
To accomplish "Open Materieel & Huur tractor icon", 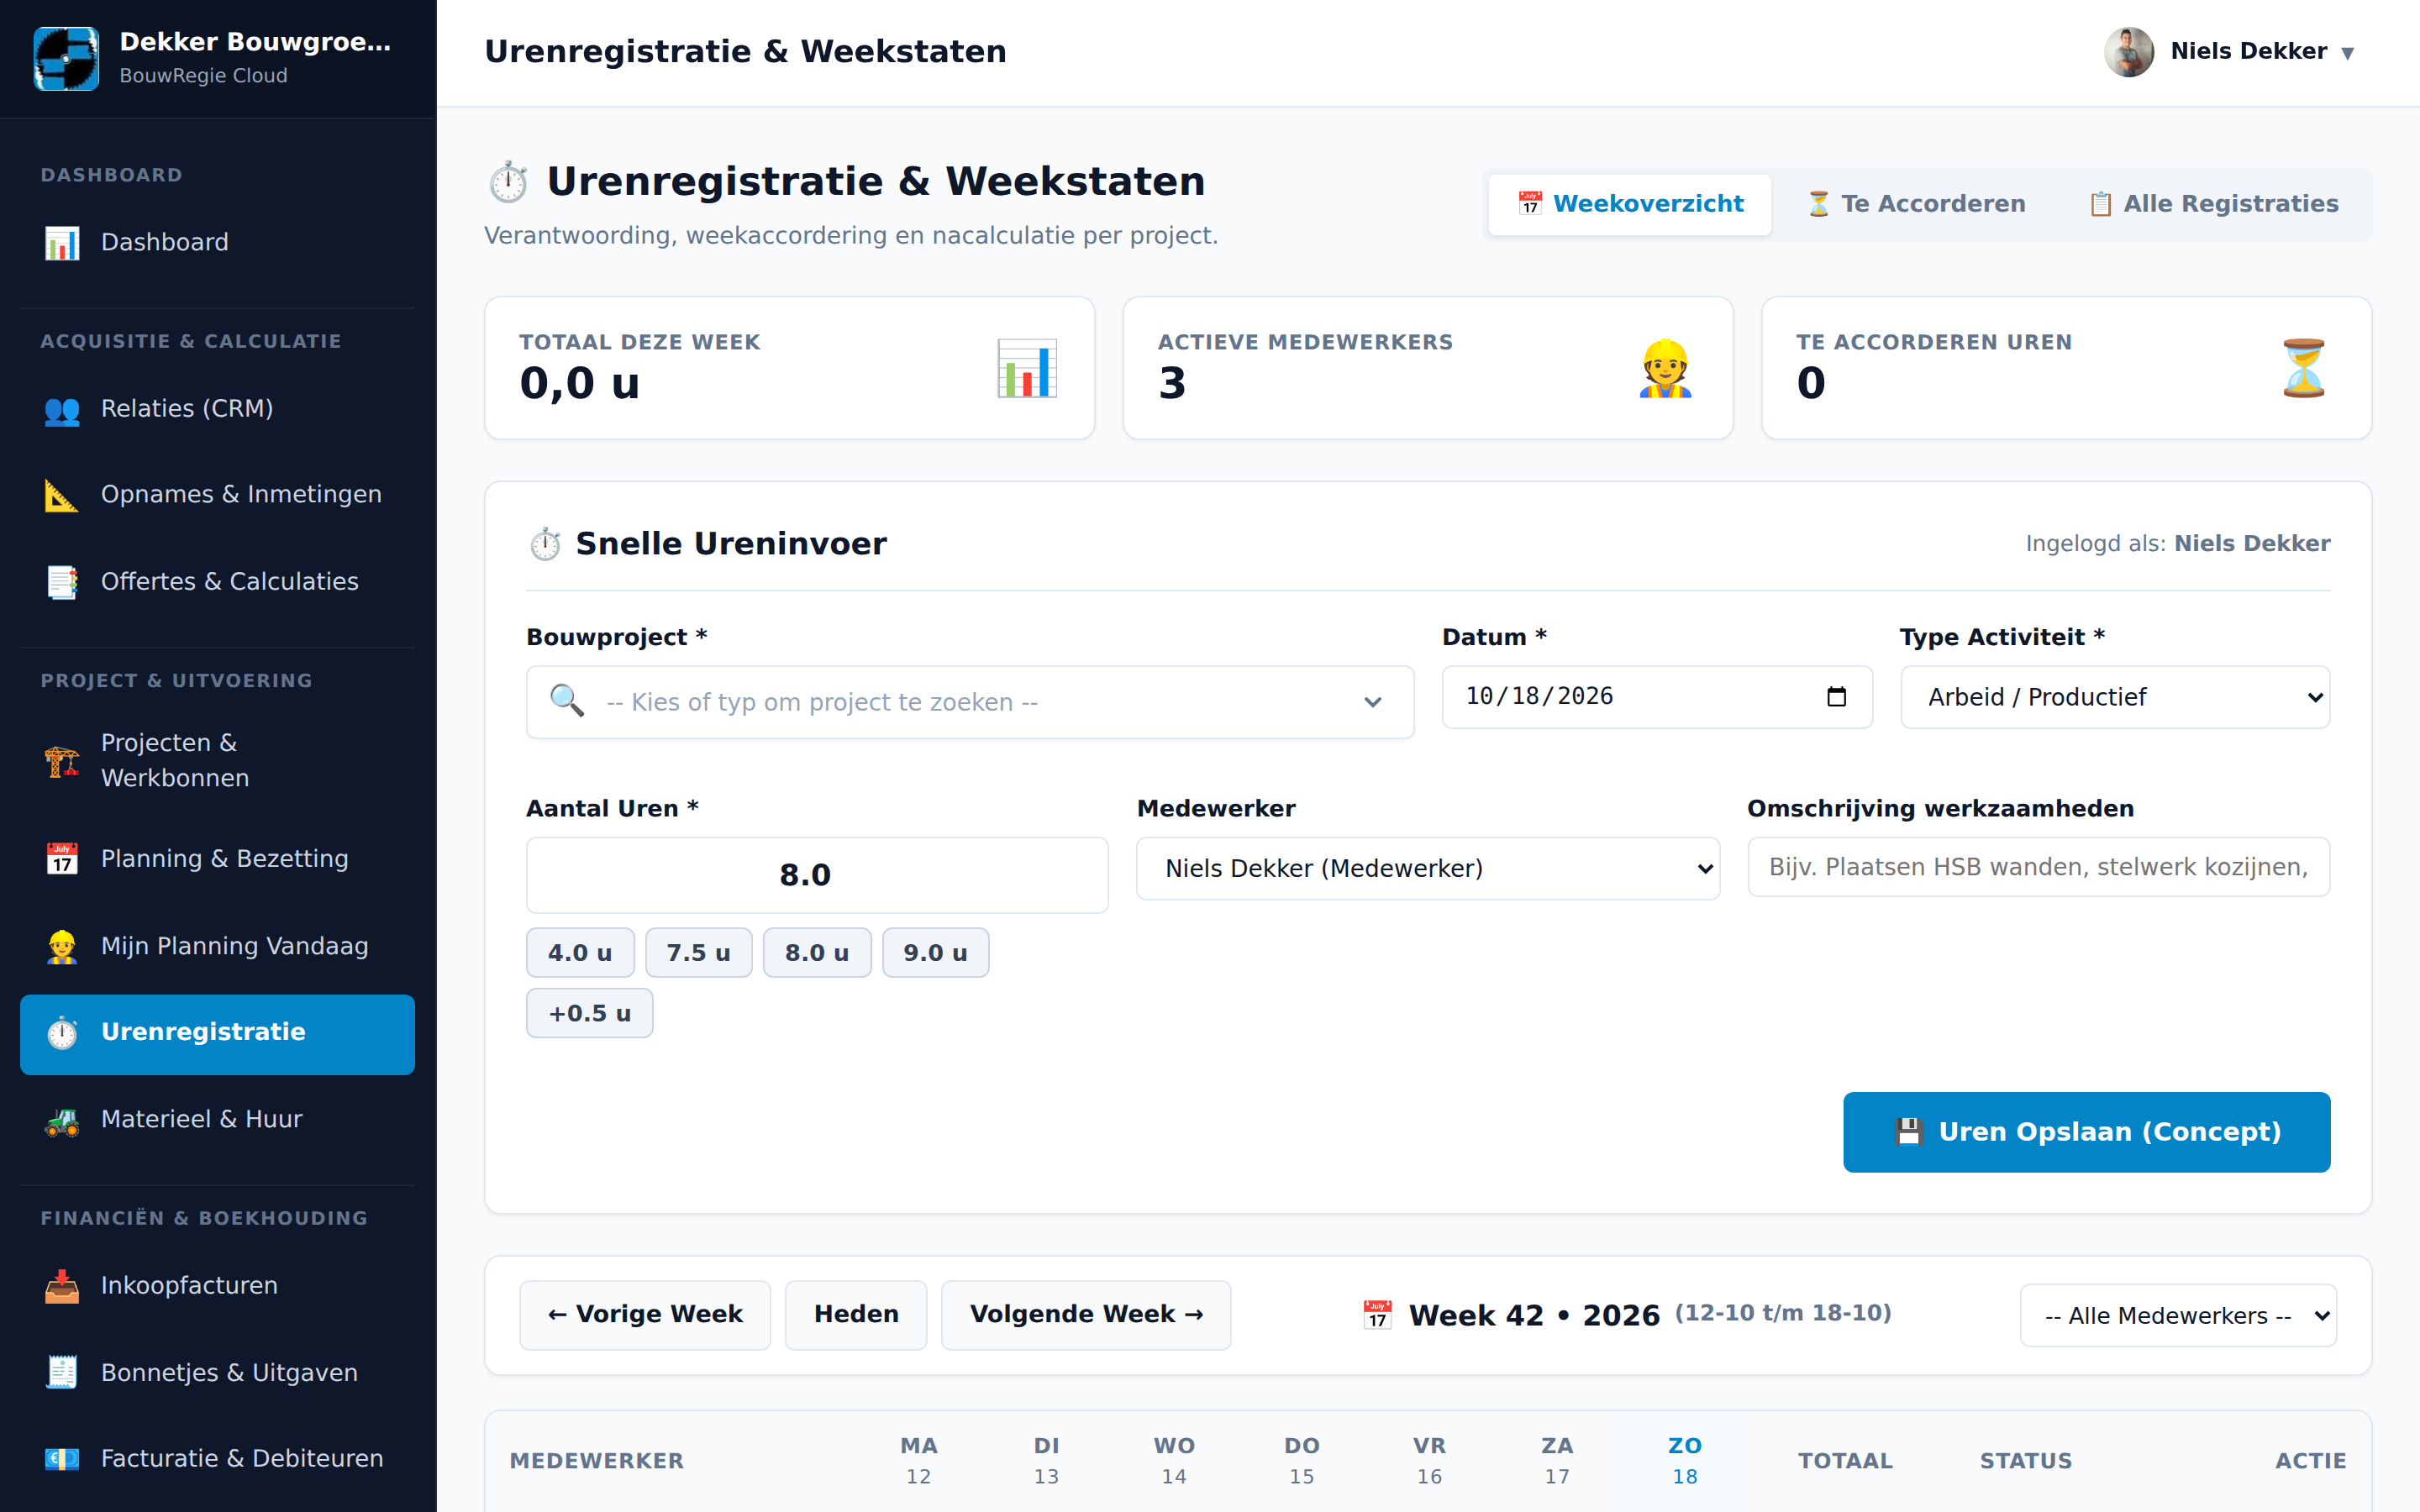I will click(62, 1120).
